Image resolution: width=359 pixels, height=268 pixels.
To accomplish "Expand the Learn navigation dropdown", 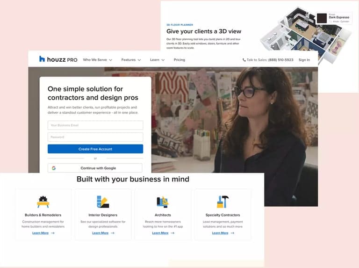I will click(157, 60).
